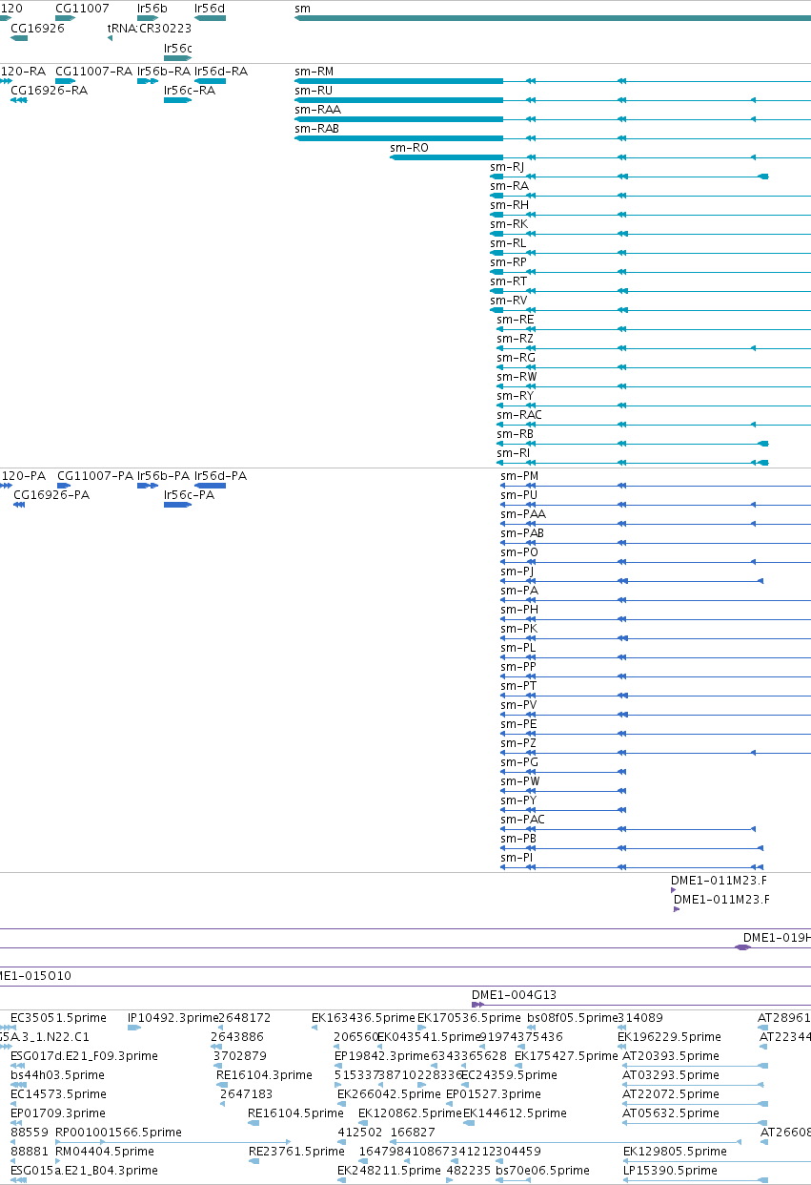Click the long sm gene bar
811x1185 pixels.
[x=553, y=18]
